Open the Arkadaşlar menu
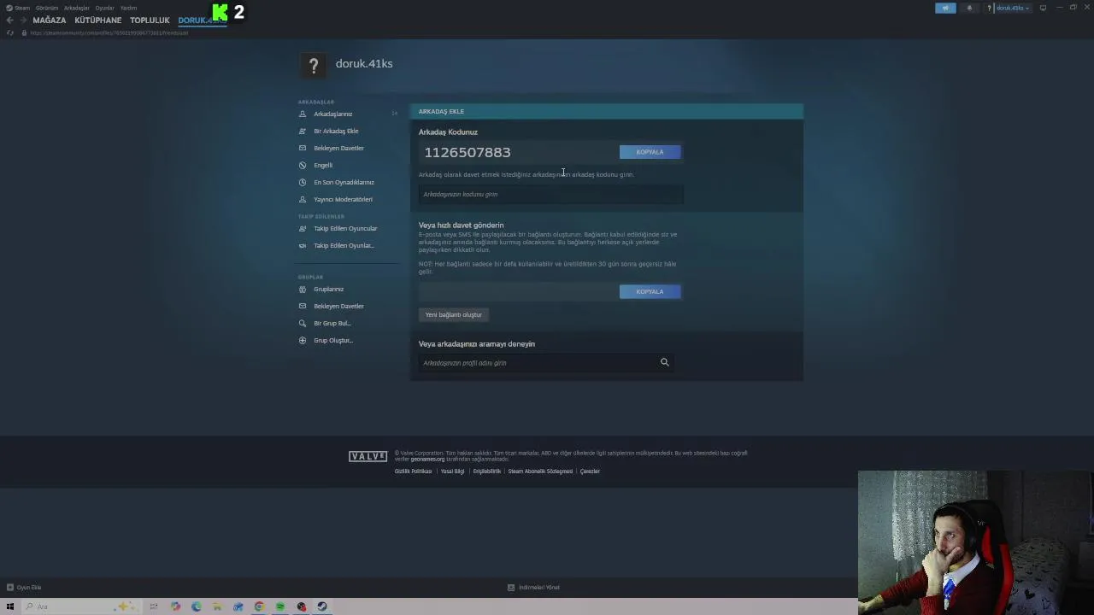This screenshot has height=615, width=1094. [77, 8]
